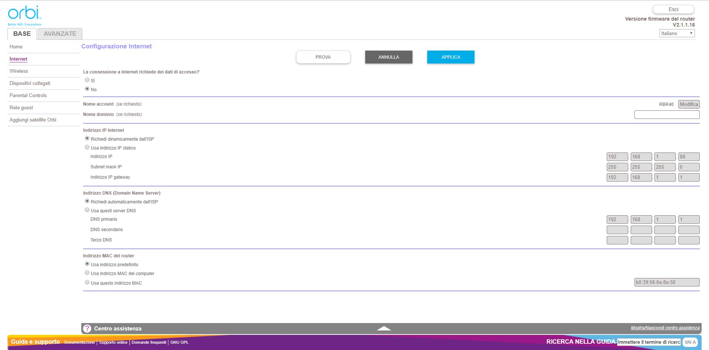Click the Nome dominio input field
This screenshot has width=709, height=350.
click(x=667, y=115)
